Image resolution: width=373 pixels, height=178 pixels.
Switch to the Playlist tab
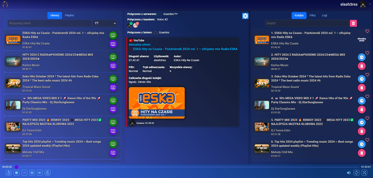pos(70,15)
